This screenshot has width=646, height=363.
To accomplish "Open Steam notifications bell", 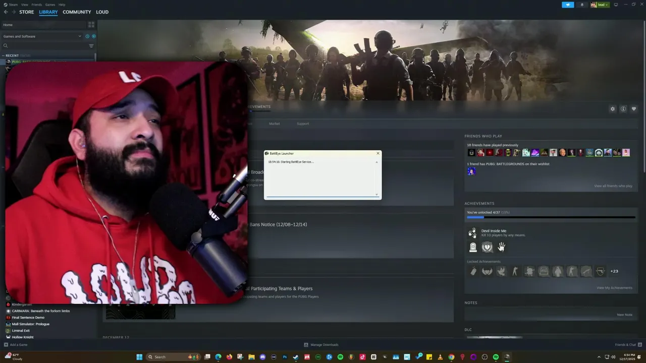I will 582,5.
